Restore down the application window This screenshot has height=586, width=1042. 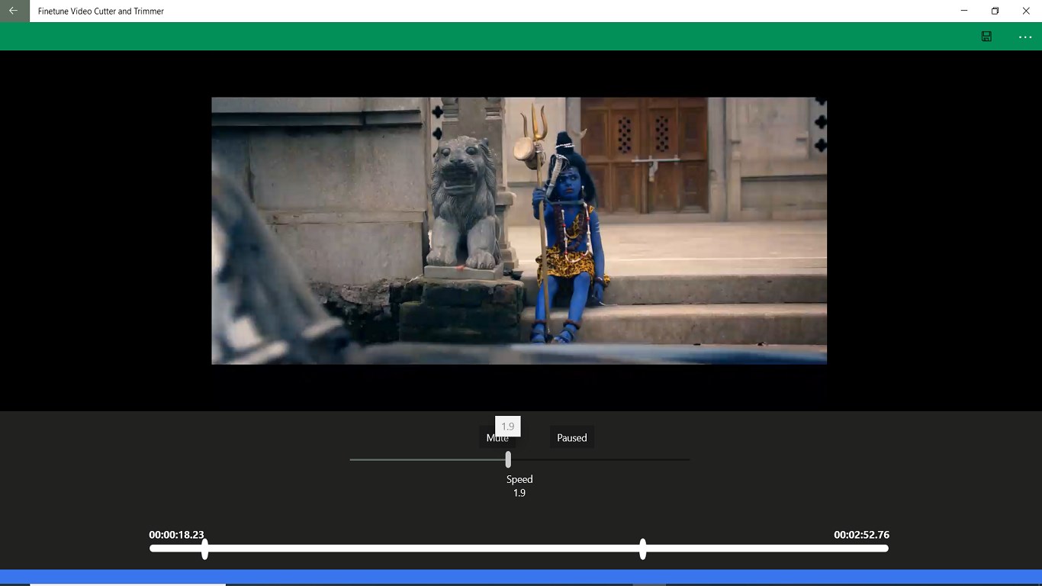point(995,11)
